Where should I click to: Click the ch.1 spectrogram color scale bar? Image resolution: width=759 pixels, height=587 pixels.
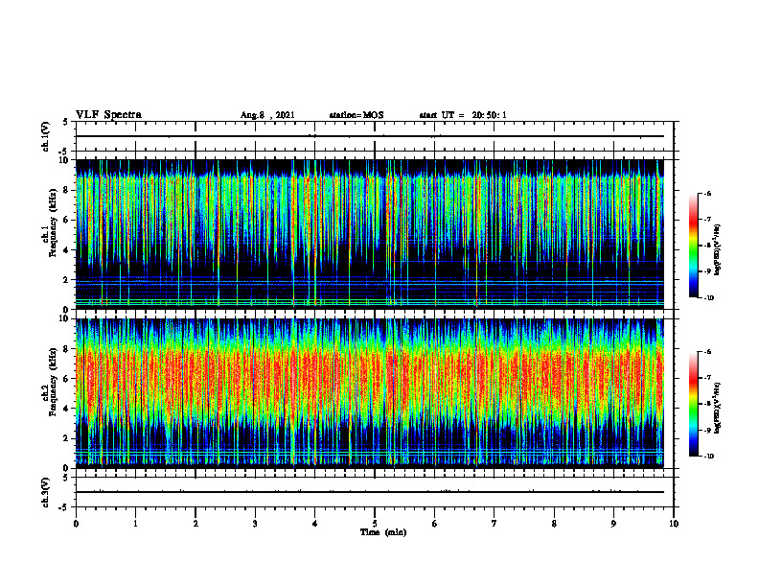693,246
